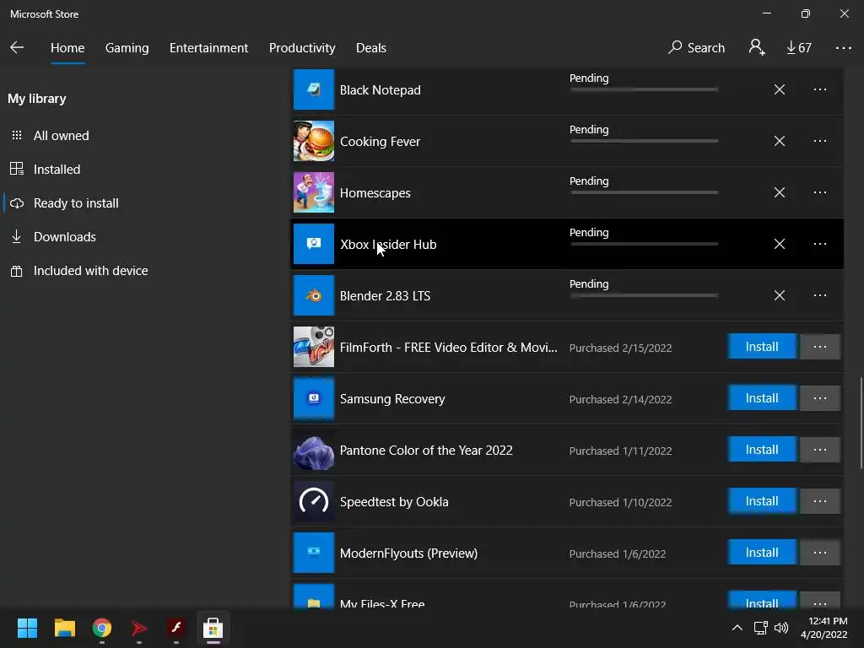Screen dimensions: 864x648
Task: Open the volume control in the tray
Action: click(x=781, y=628)
